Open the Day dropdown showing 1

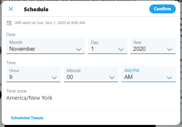tap(107, 46)
